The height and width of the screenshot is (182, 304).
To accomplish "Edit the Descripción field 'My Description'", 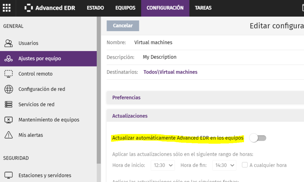I will 159,57.
